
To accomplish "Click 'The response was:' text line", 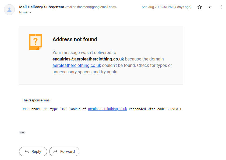I will pyautogui.click(x=36, y=100).
